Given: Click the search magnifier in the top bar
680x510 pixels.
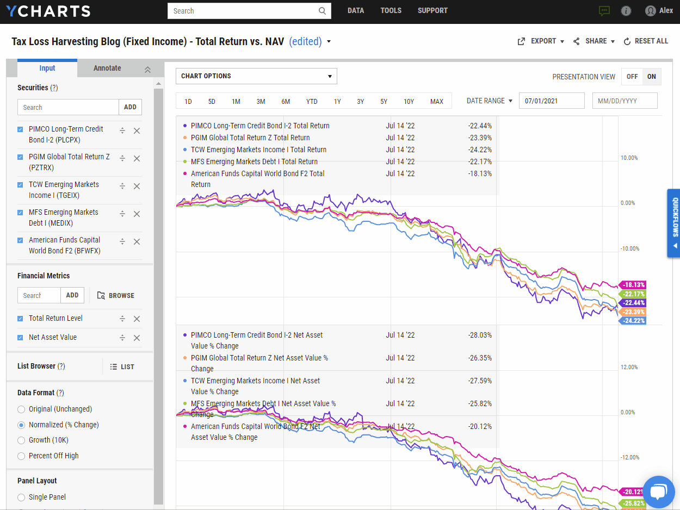Looking at the screenshot, I should 322,10.
